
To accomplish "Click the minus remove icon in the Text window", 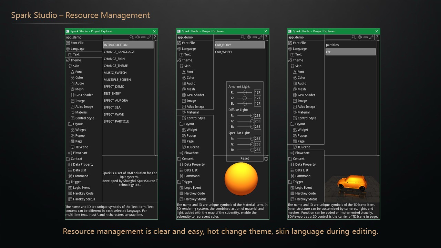I will (x=143, y=37).
